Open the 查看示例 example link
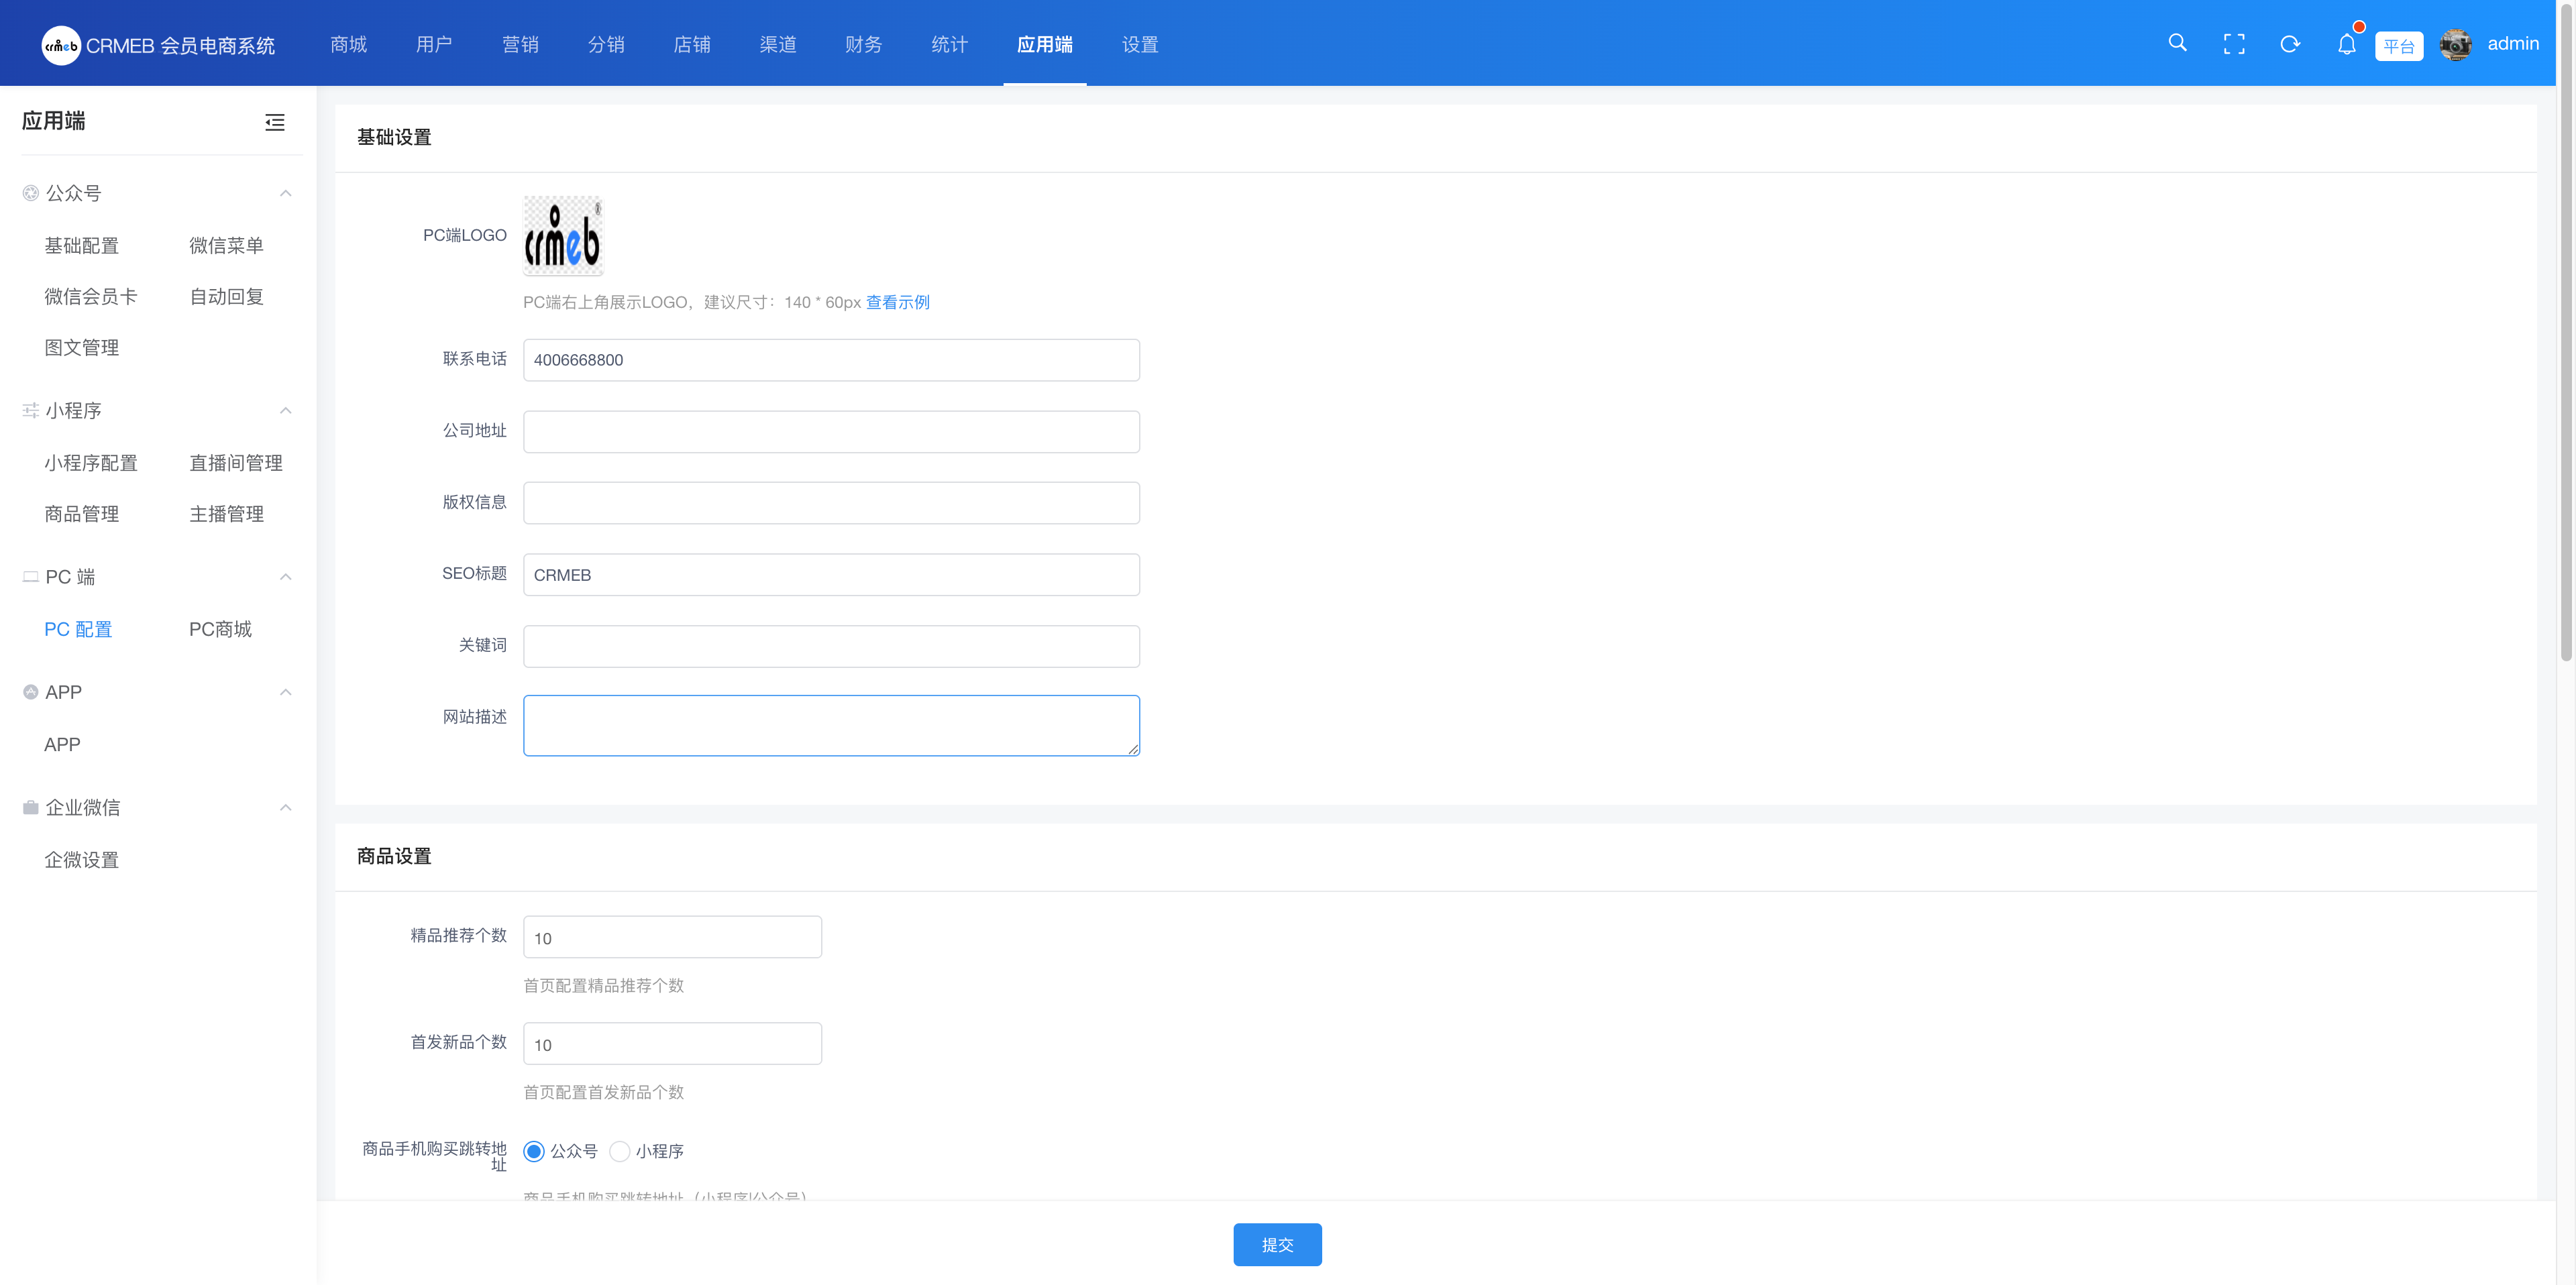Screen dimensions: 2576x1285 [897, 302]
